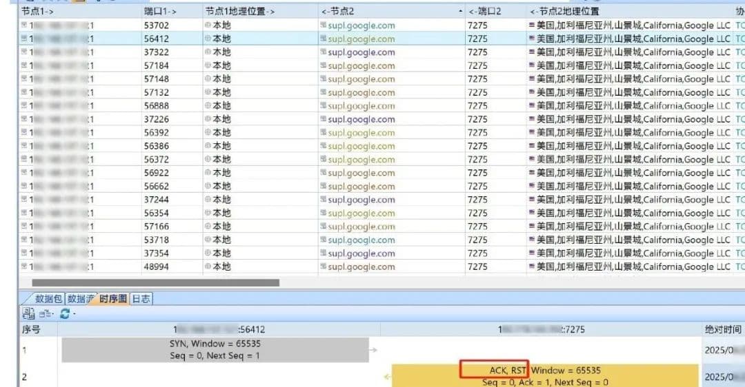Click the globe icon beside 本地 in port 48994 row
The height and width of the screenshot is (387, 745).
pyautogui.click(x=208, y=266)
